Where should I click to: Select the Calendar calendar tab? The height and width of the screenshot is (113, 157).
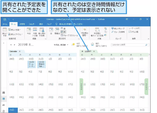13,51
